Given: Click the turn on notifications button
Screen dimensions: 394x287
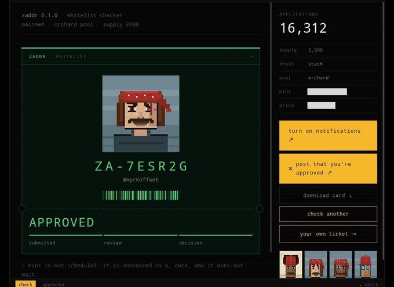Looking at the screenshot, I should click(328, 136).
